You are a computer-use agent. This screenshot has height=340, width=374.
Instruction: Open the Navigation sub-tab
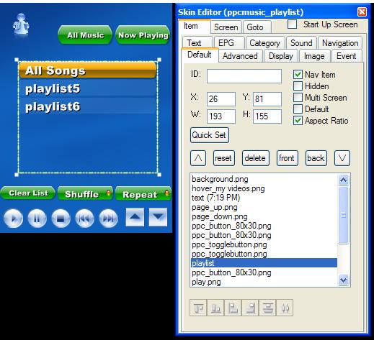340,43
